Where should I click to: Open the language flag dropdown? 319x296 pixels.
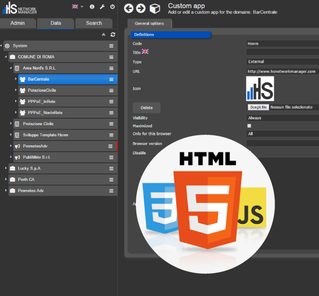coord(77,7)
